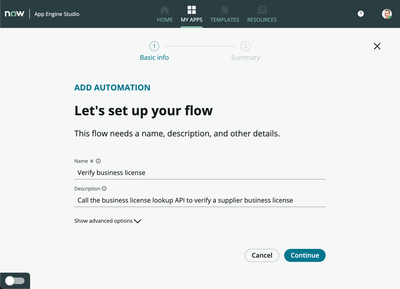Click the Name field with Verify business license

[200, 173]
